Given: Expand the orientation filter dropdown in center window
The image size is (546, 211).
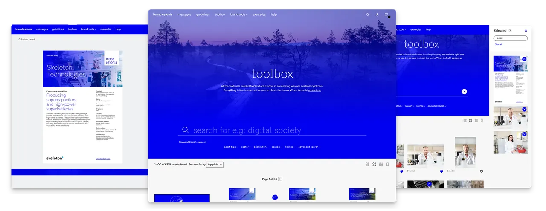Looking at the screenshot, I should pos(261,147).
